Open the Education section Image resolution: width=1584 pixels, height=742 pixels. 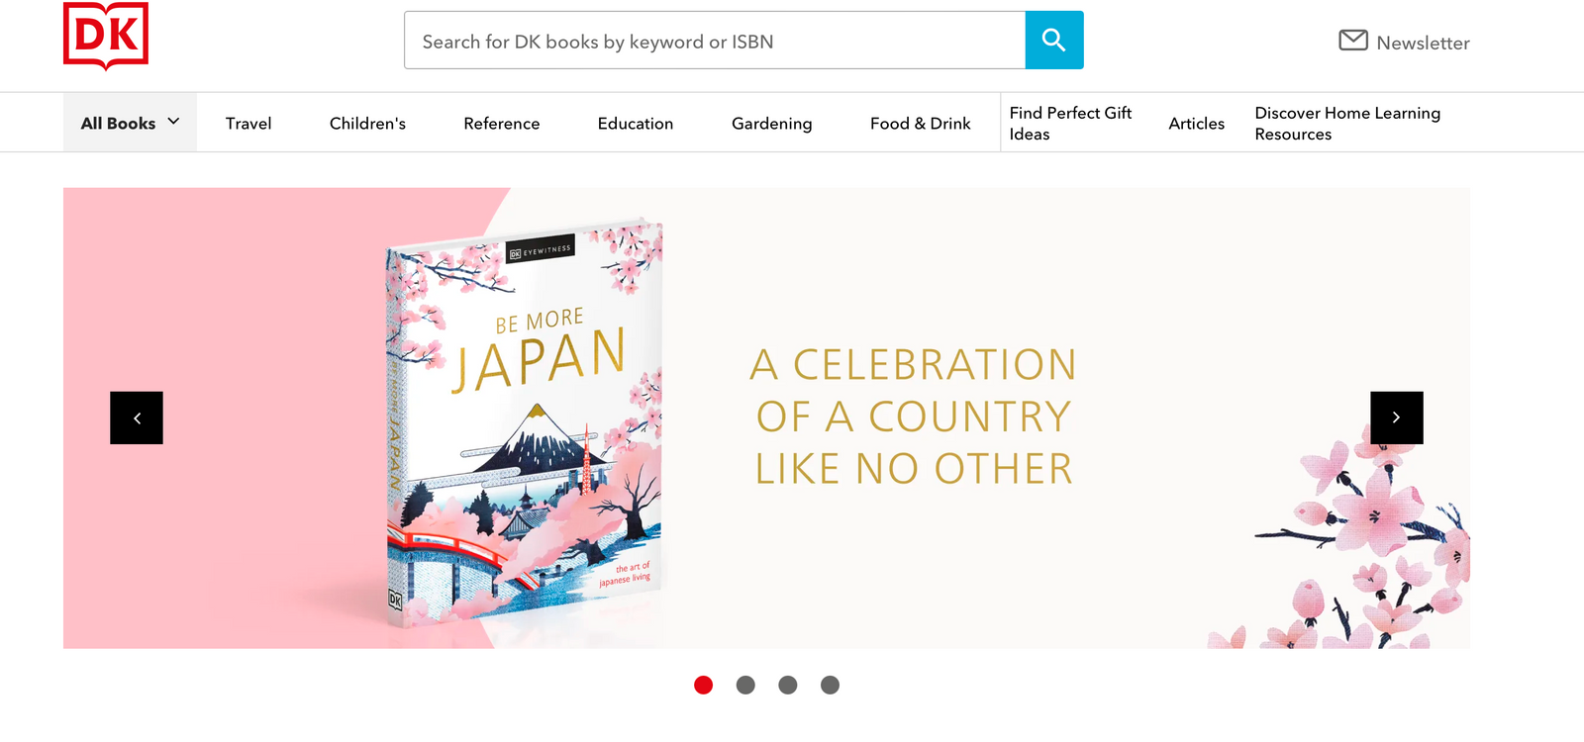[635, 123]
